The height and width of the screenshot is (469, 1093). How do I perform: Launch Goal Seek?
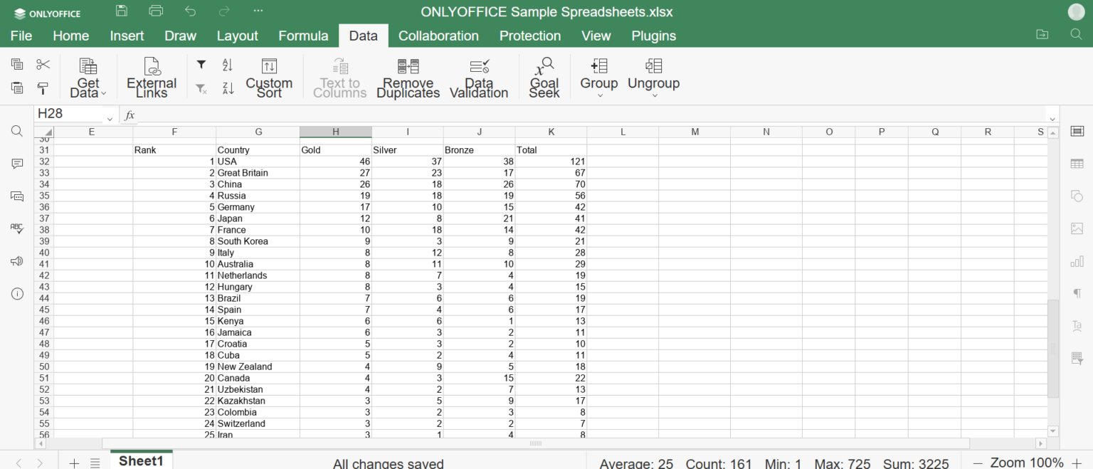point(544,76)
